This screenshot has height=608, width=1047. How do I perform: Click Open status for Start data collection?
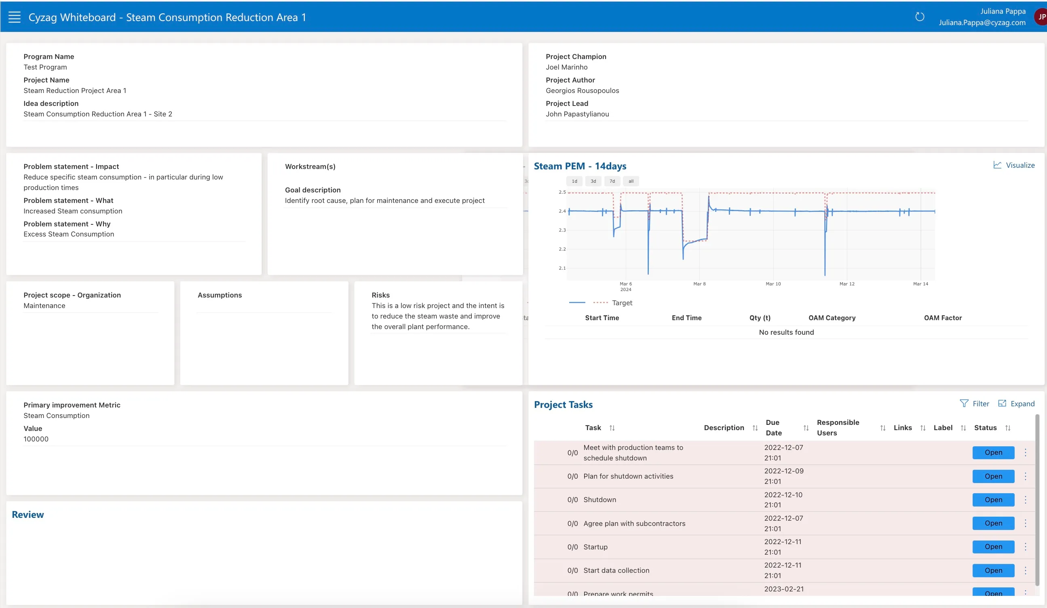click(993, 570)
